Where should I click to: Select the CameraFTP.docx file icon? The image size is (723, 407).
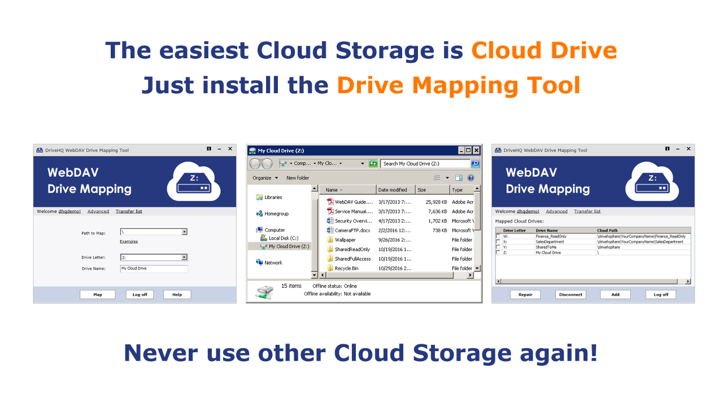click(330, 230)
